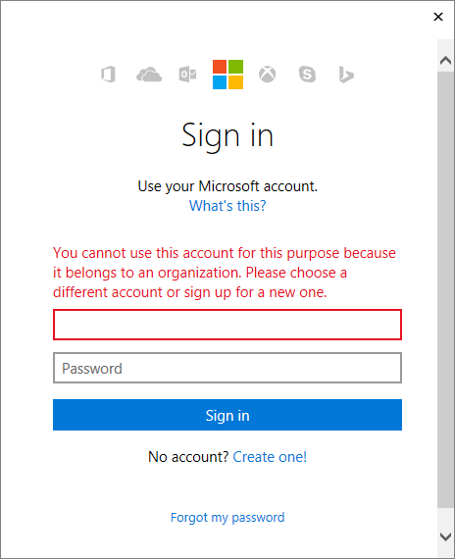Close the sign-in dialog window
This screenshot has width=455, height=559.
(x=438, y=17)
